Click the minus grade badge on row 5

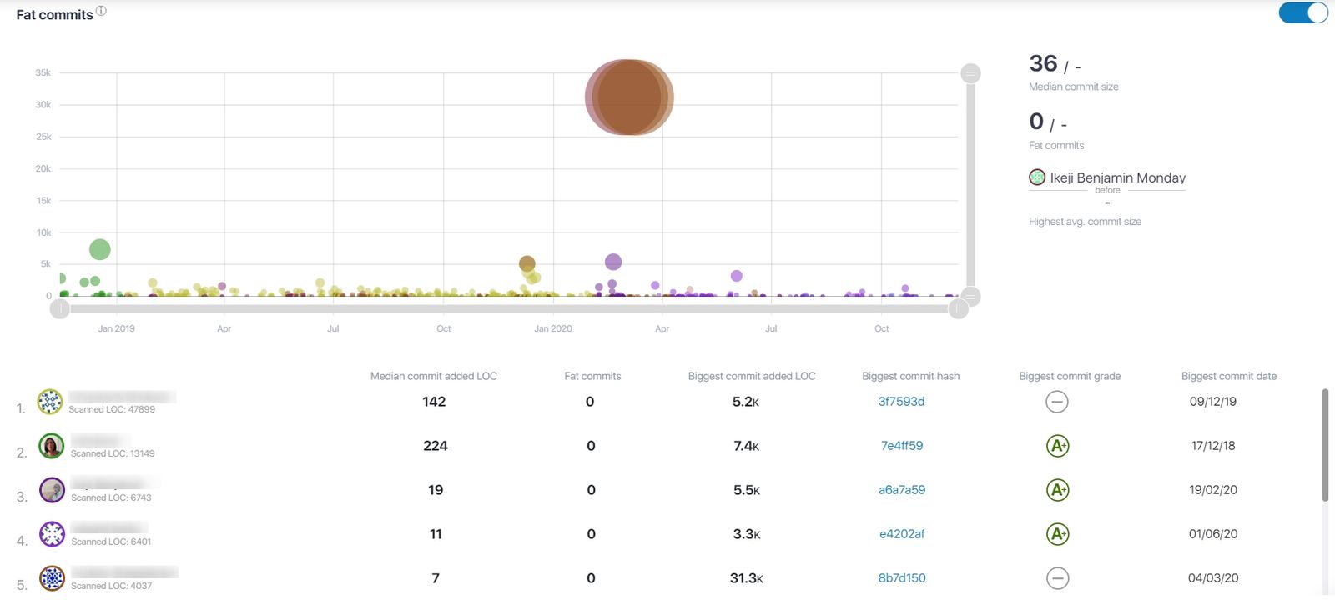click(x=1056, y=577)
